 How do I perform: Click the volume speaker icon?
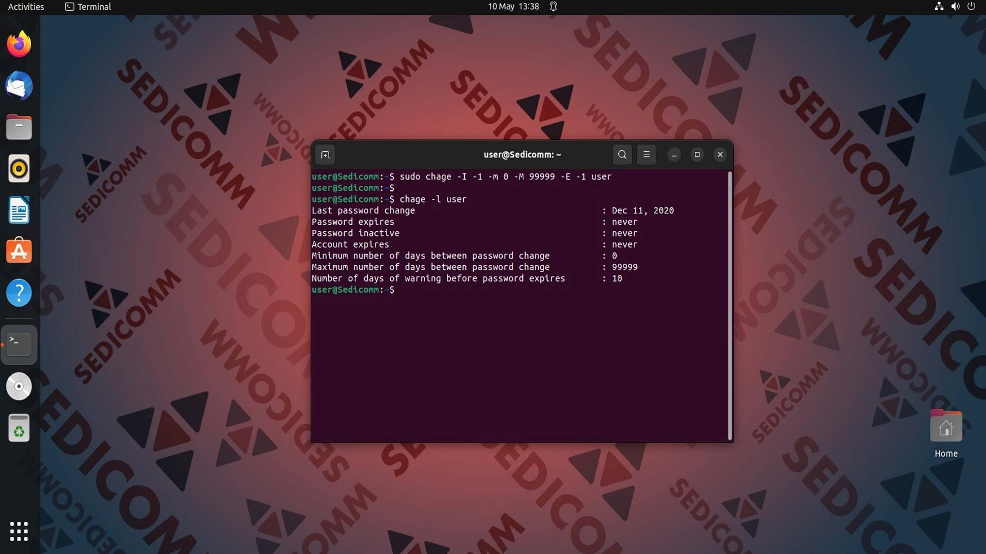(x=955, y=7)
